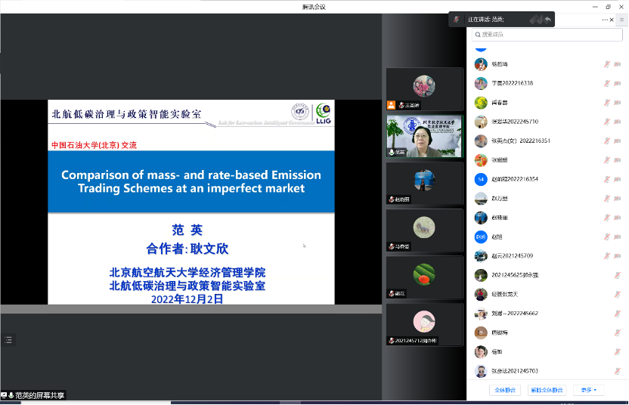Click the 解除全体静音 unmute-all button
The height and width of the screenshot is (405, 629).
pos(547,390)
